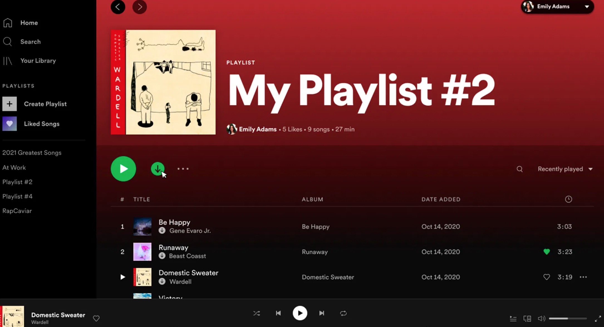Click the Your Library shelf icon
The image size is (604, 327).
pyautogui.click(x=8, y=61)
